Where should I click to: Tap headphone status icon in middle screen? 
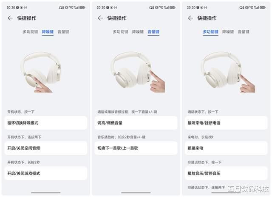pos(151,8)
